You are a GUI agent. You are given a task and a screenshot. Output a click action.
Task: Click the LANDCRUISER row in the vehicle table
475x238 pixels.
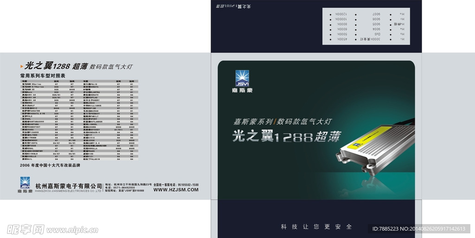pyautogui.click(x=109, y=146)
